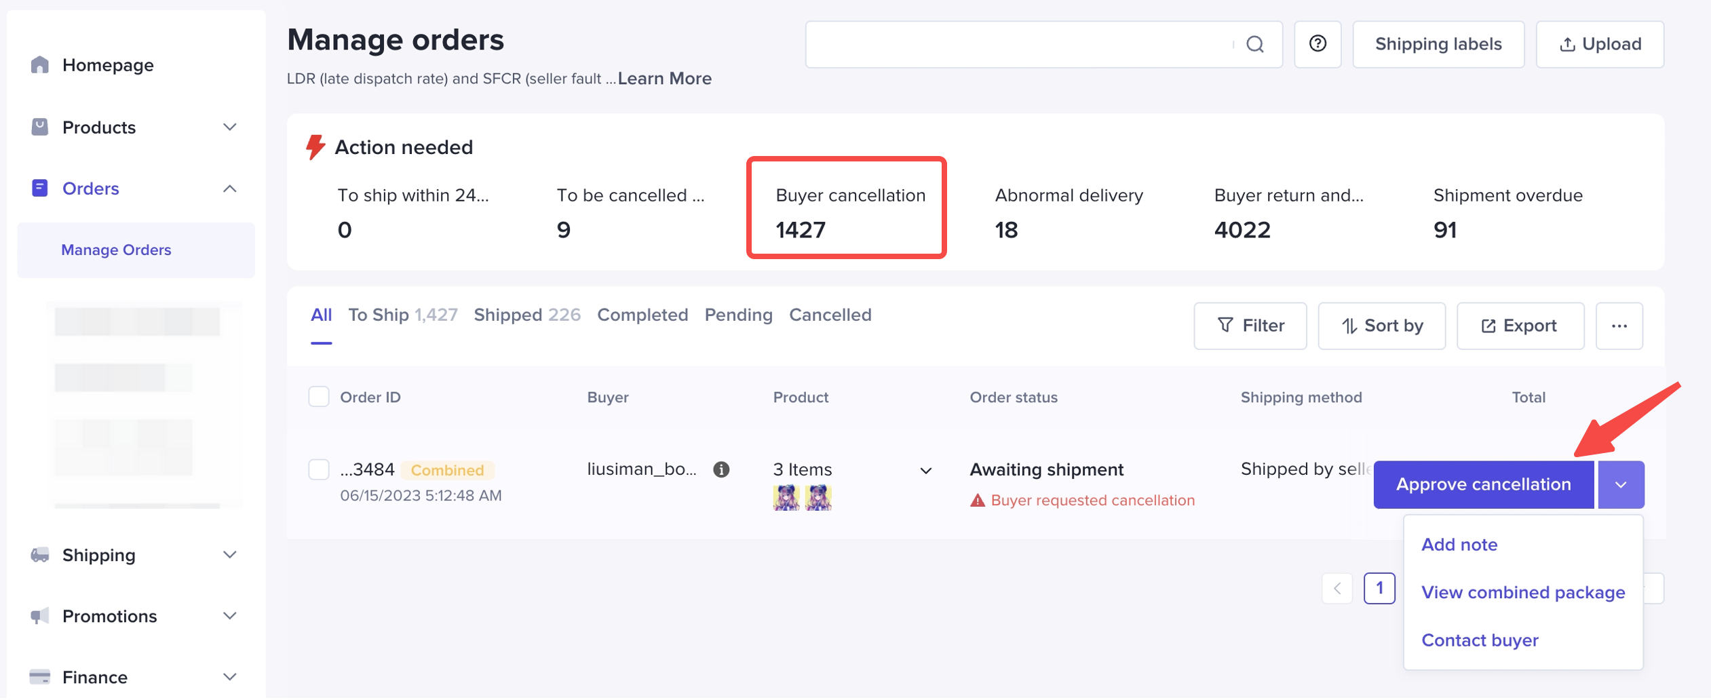Click the first product thumbnail image
The height and width of the screenshot is (700, 1711).
point(786,498)
